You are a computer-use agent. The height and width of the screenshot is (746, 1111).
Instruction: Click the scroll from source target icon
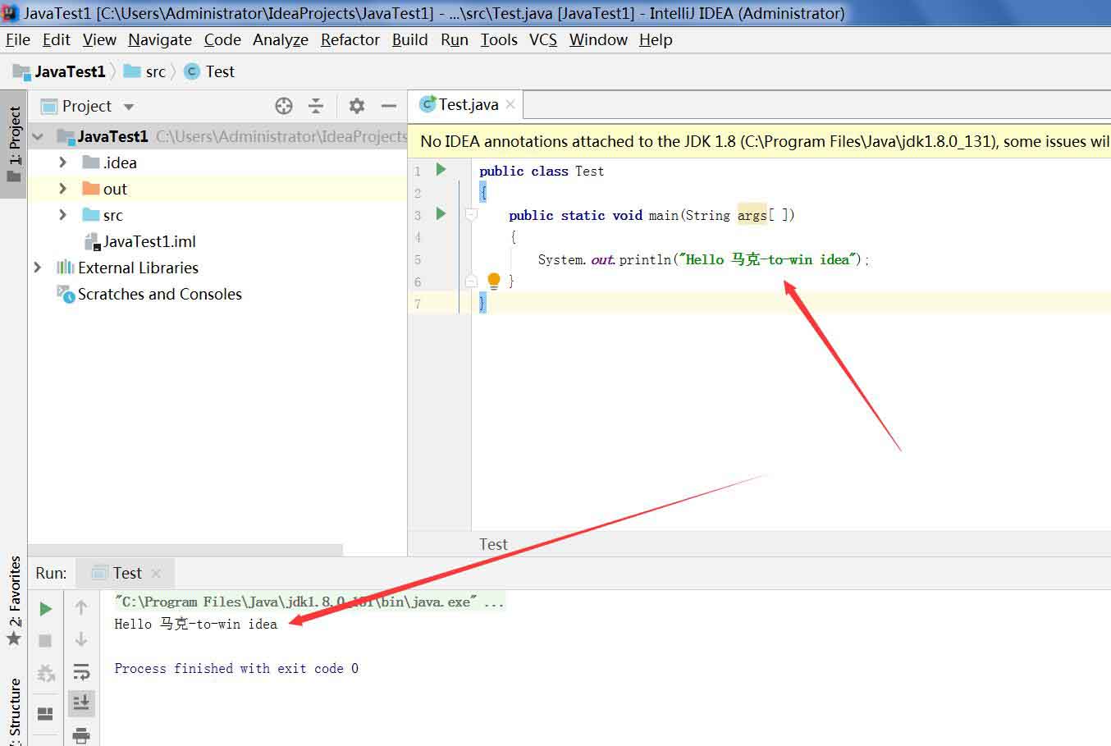[284, 106]
